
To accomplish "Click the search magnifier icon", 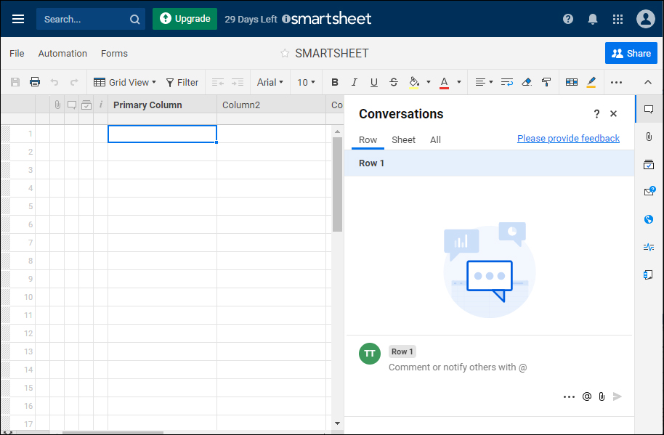I will click(x=134, y=20).
